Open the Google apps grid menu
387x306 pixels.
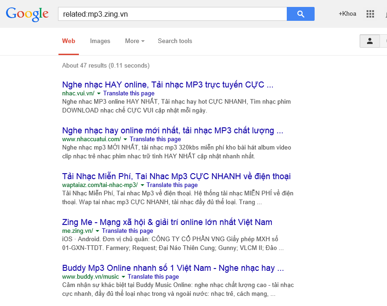tap(370, 13)
